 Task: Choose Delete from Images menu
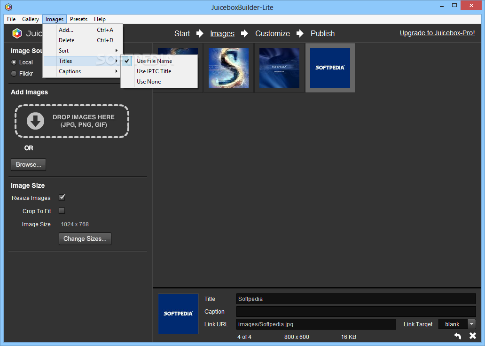83,40
